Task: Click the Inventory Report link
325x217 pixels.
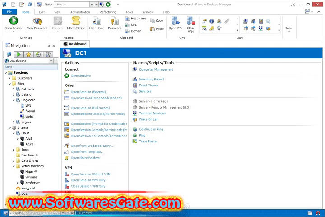Action: pos(152,79)
